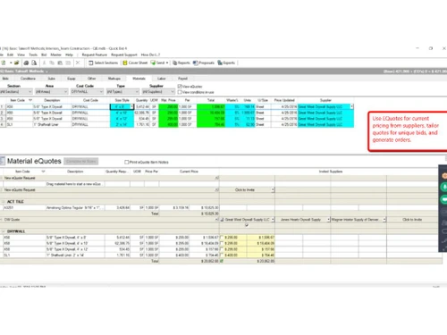
Task: Click the Material eQuotes panel icon
Action: click(x=3, y=161)
